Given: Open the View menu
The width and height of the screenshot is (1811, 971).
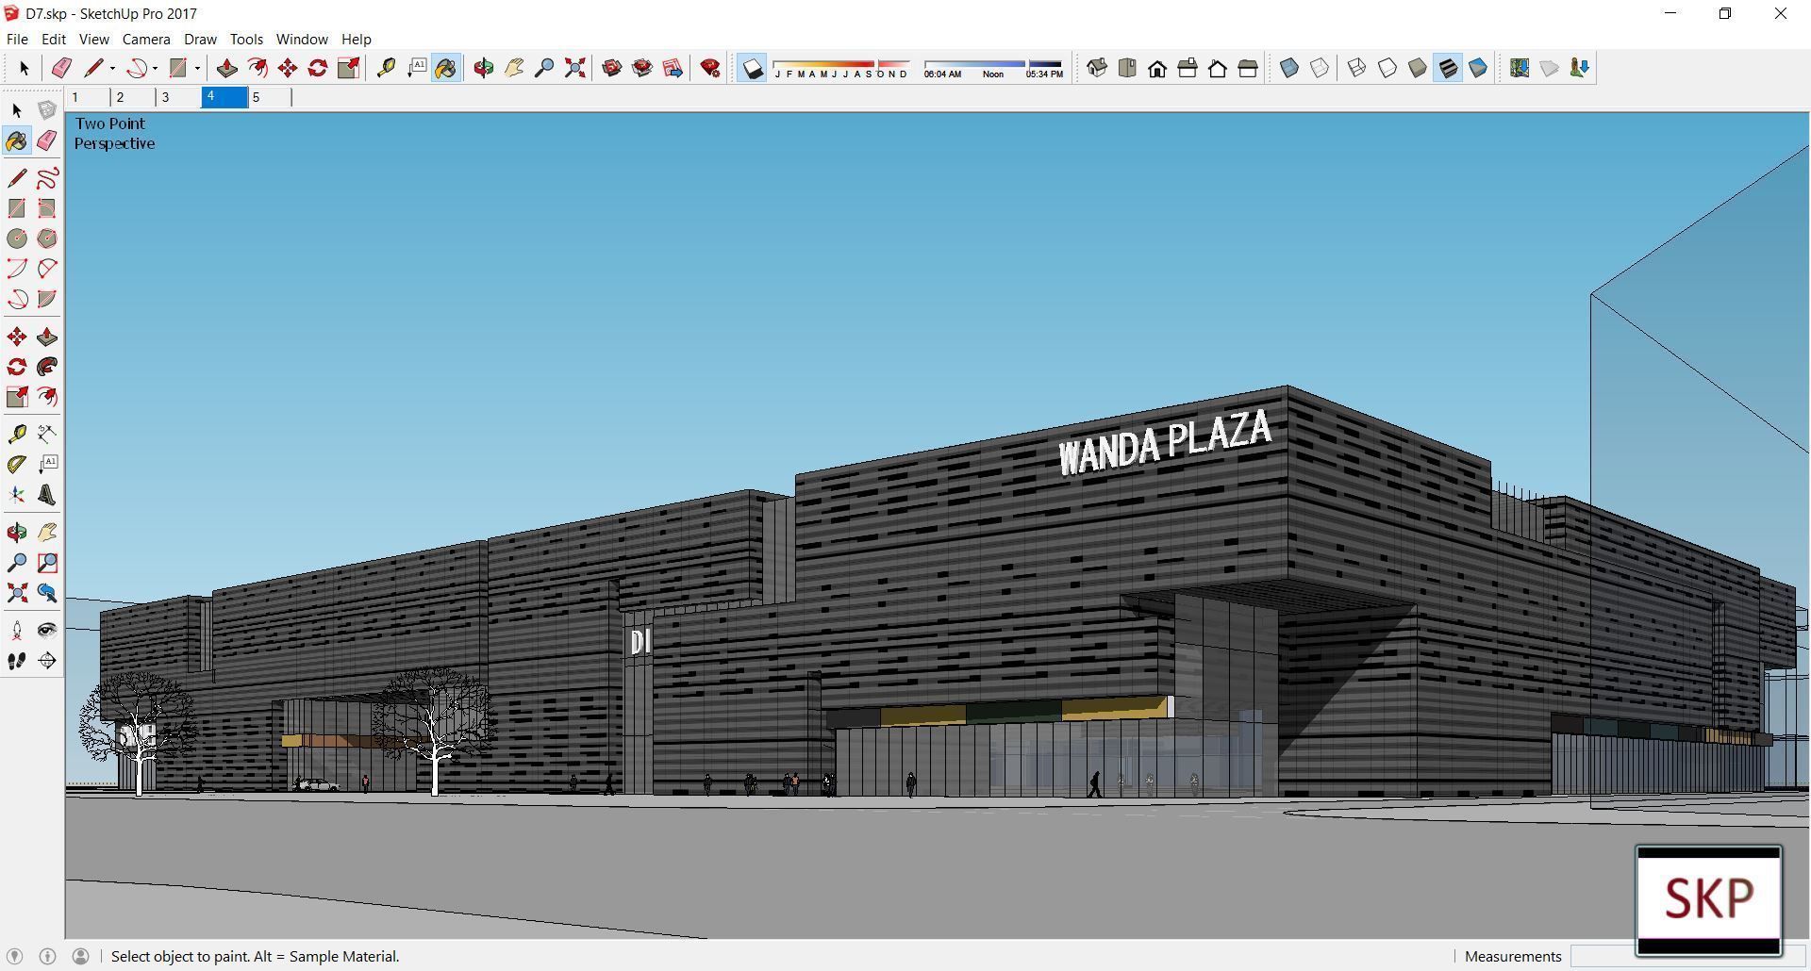Looking at the screenshot, I should (93, 39).
